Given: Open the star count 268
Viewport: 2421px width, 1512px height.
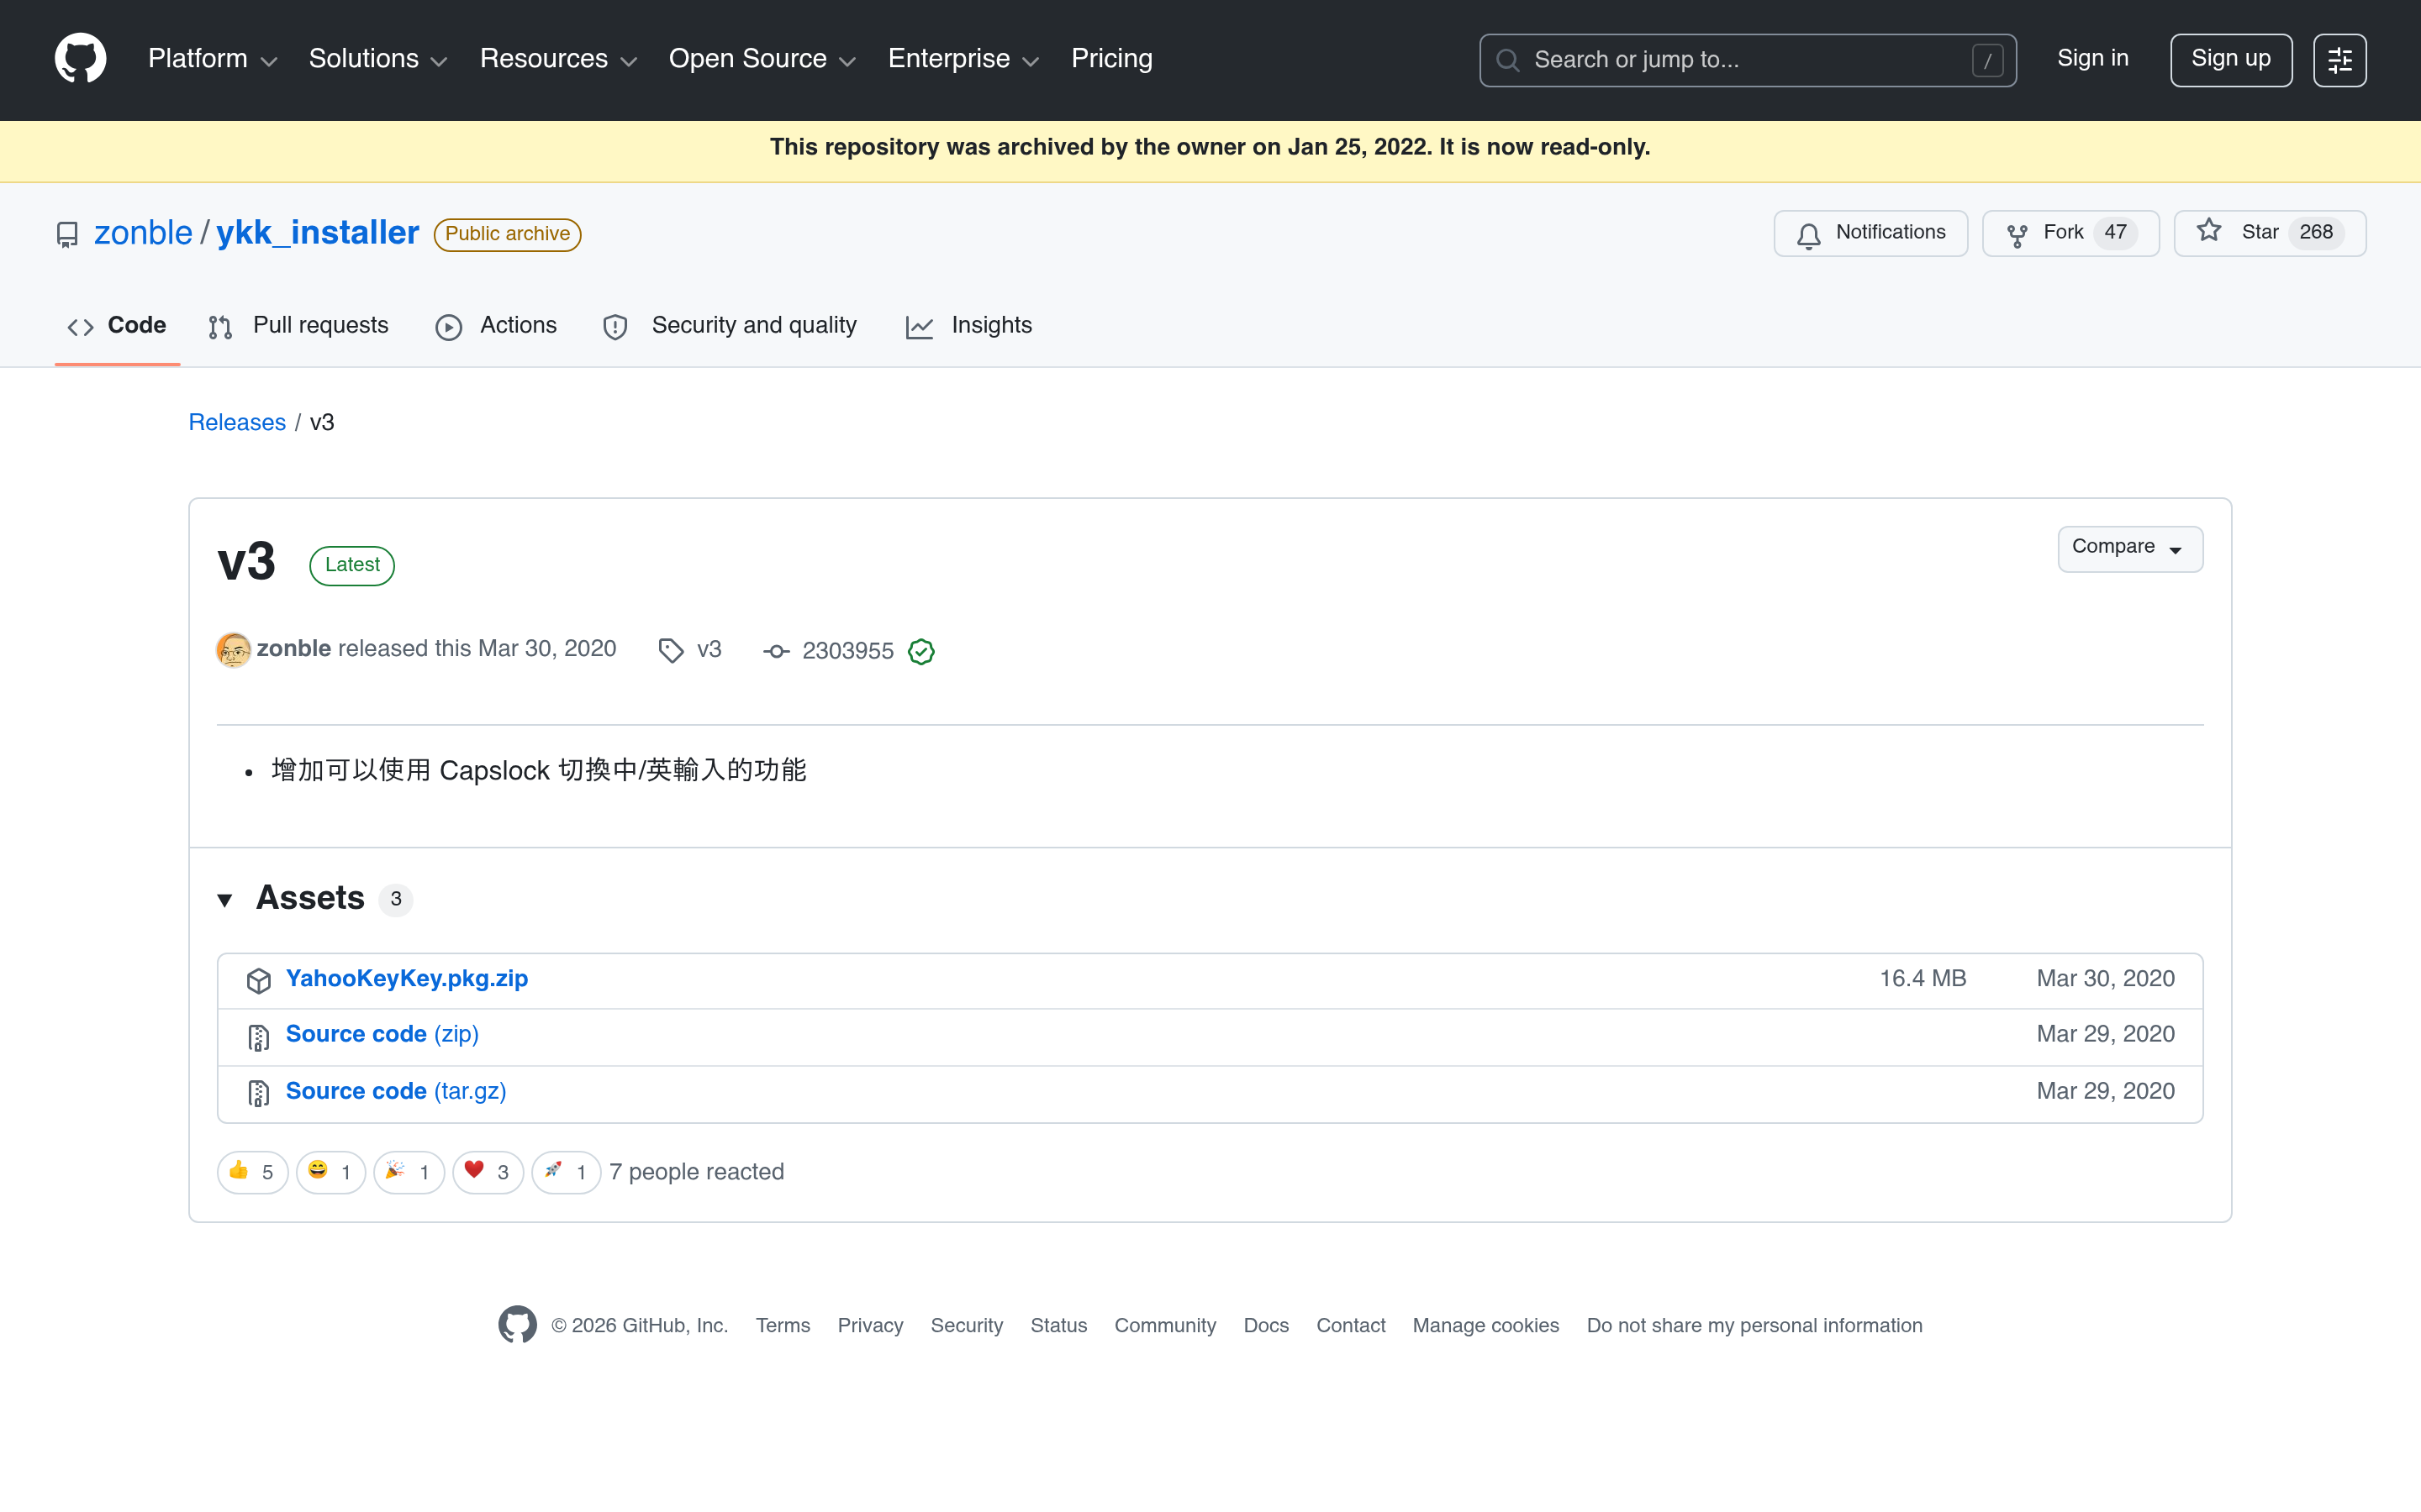Looking at the screenshot, I should point(2315,233).
